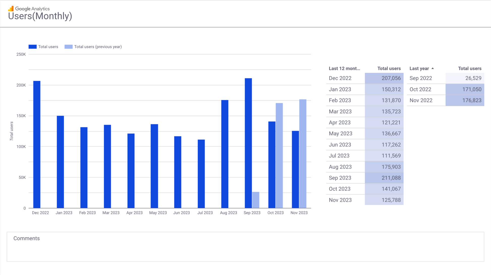Click the Aug 2023 axis label
This screenshot has height=275, width=491.
228,213
